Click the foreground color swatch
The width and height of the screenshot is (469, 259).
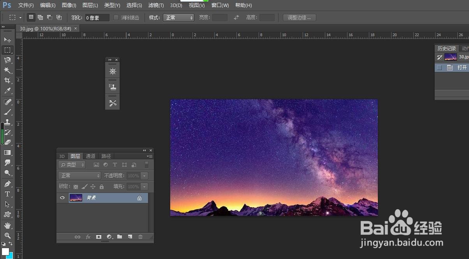(x=5, y=251)
